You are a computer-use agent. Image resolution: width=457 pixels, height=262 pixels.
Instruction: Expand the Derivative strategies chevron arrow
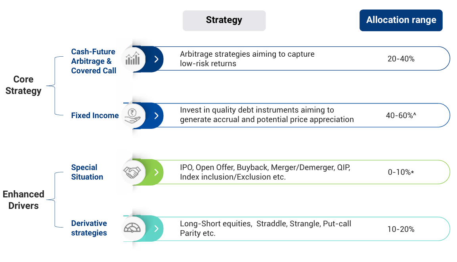(x=157, y=228)
